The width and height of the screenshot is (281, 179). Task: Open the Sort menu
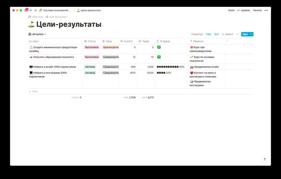coord(216,34)
